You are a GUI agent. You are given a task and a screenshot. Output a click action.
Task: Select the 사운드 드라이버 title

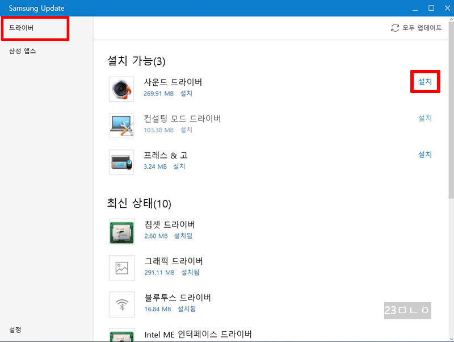(173, 82)
